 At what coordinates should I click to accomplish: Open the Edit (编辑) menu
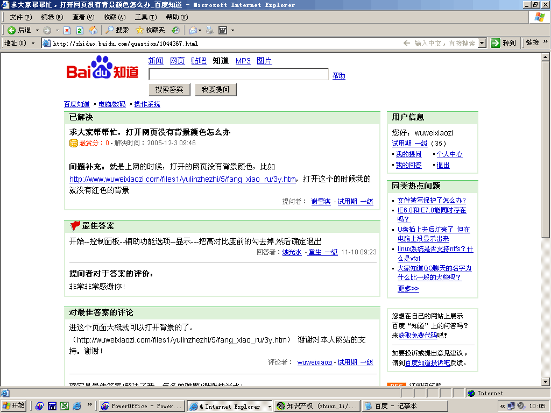point(52,17)
